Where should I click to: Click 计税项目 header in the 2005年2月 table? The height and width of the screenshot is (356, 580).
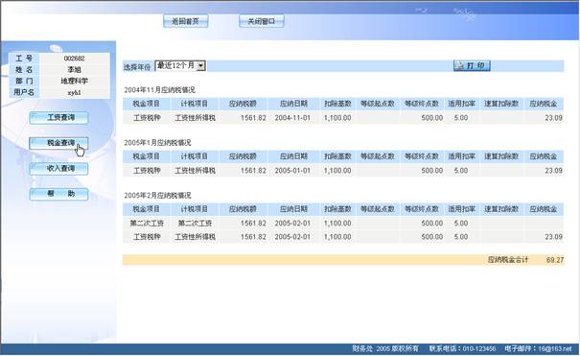195,209
